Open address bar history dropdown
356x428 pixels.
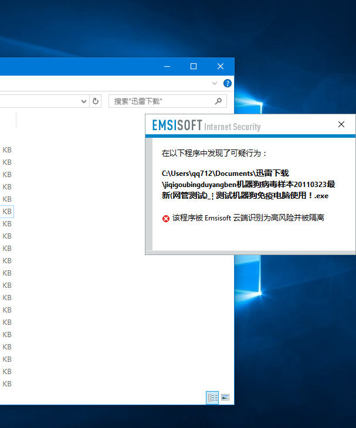click(84, 101)
